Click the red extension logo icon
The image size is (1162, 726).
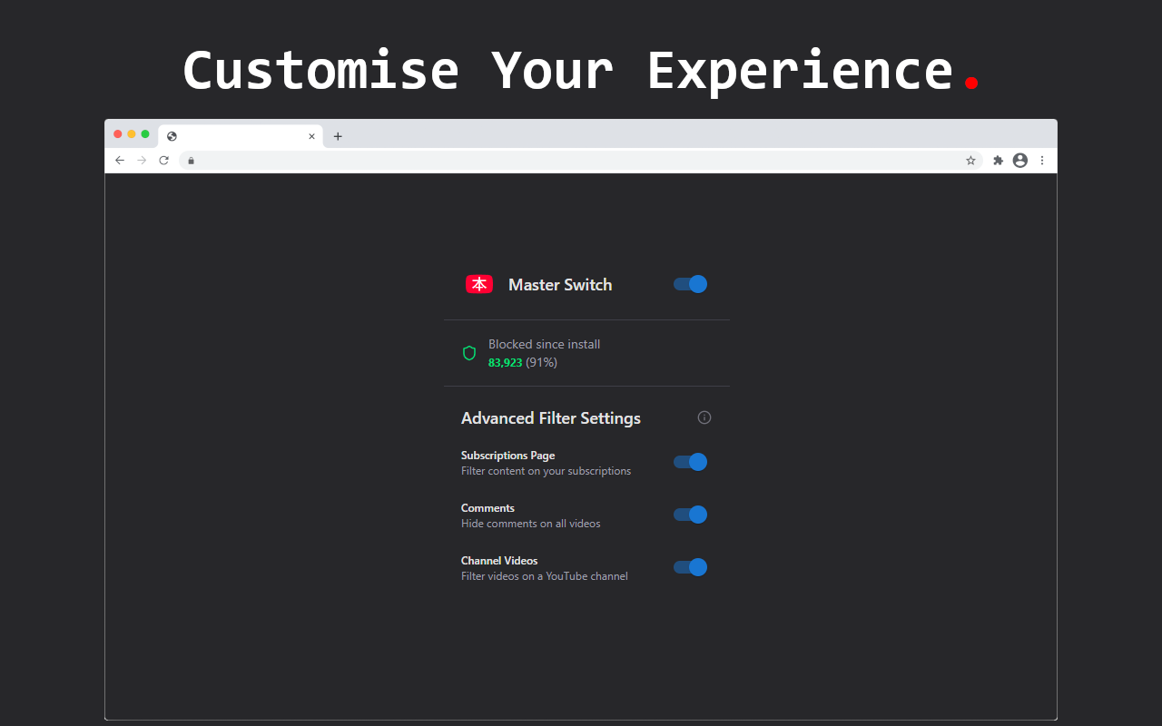pyautogui.click(x=479, y=284)
